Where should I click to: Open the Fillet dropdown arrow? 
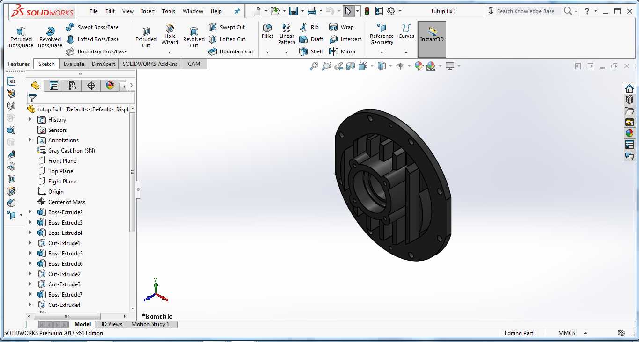(267, 52)
